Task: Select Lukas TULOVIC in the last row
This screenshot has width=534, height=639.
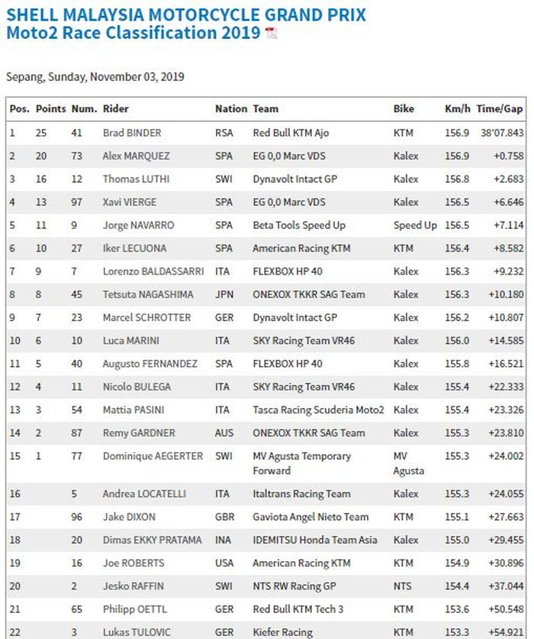Action: tap(134, 632)
